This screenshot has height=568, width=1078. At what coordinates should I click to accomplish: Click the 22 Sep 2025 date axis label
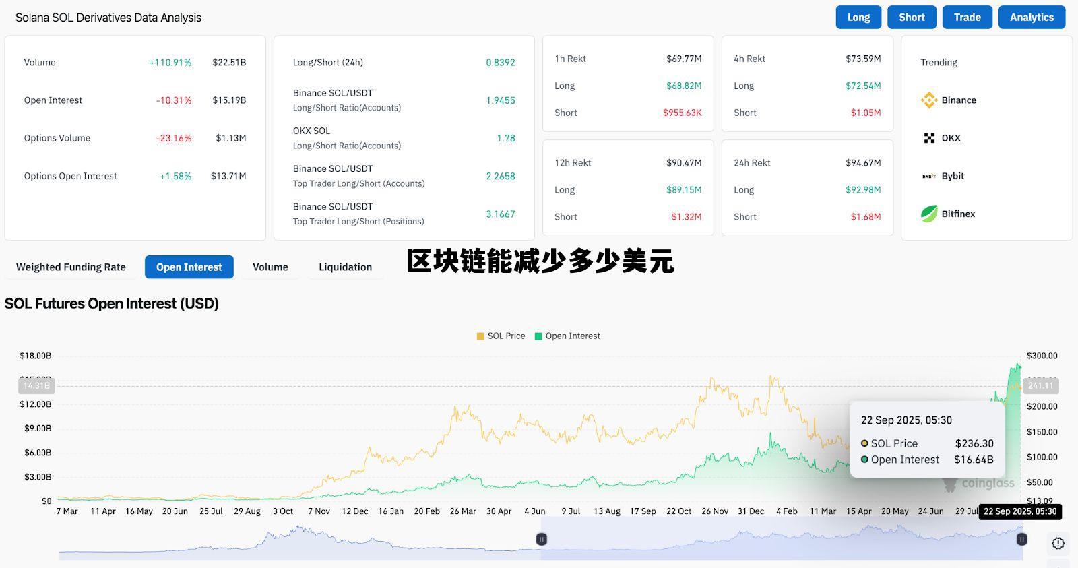tap(1020, 511)
